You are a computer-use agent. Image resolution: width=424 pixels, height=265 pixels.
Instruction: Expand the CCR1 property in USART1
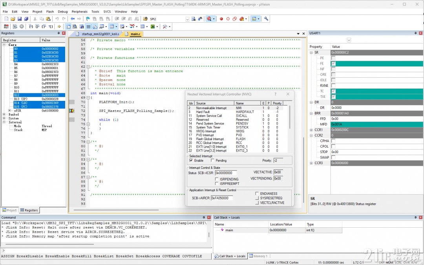pyautogui.click(x=311, y=130)
